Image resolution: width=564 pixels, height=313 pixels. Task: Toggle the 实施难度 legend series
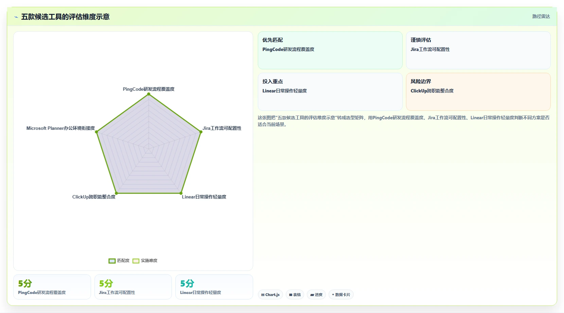(x=145, y=261)
